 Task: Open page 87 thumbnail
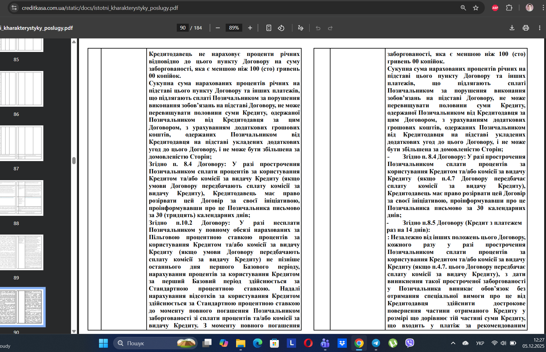coord(22,143)
